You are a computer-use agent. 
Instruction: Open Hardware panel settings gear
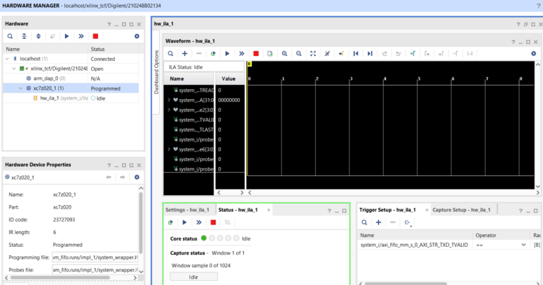[136, 36]
